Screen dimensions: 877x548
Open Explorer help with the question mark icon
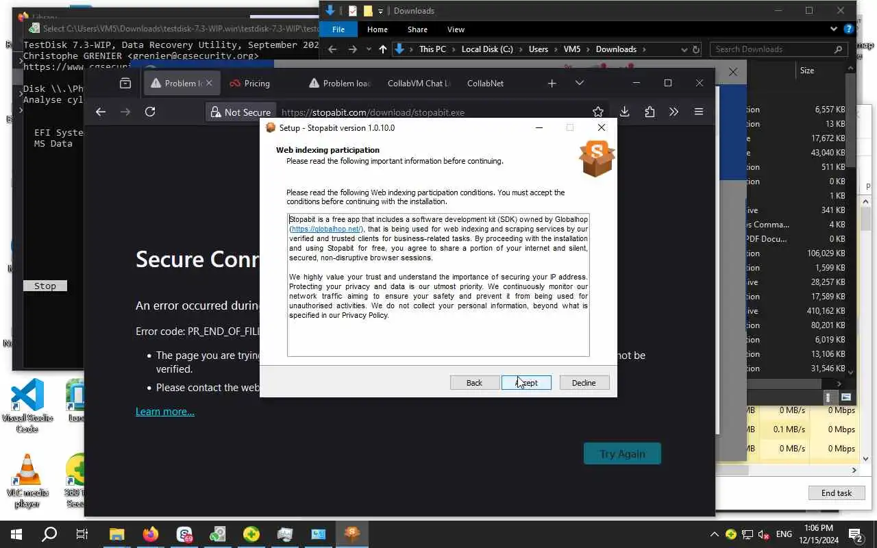click(x=849, y=29)
